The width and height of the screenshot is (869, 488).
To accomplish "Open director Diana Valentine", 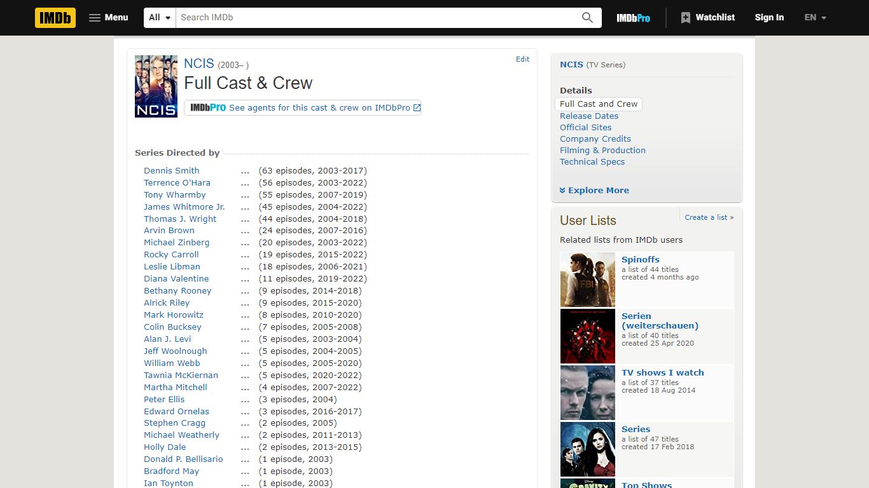I will 176,278.
